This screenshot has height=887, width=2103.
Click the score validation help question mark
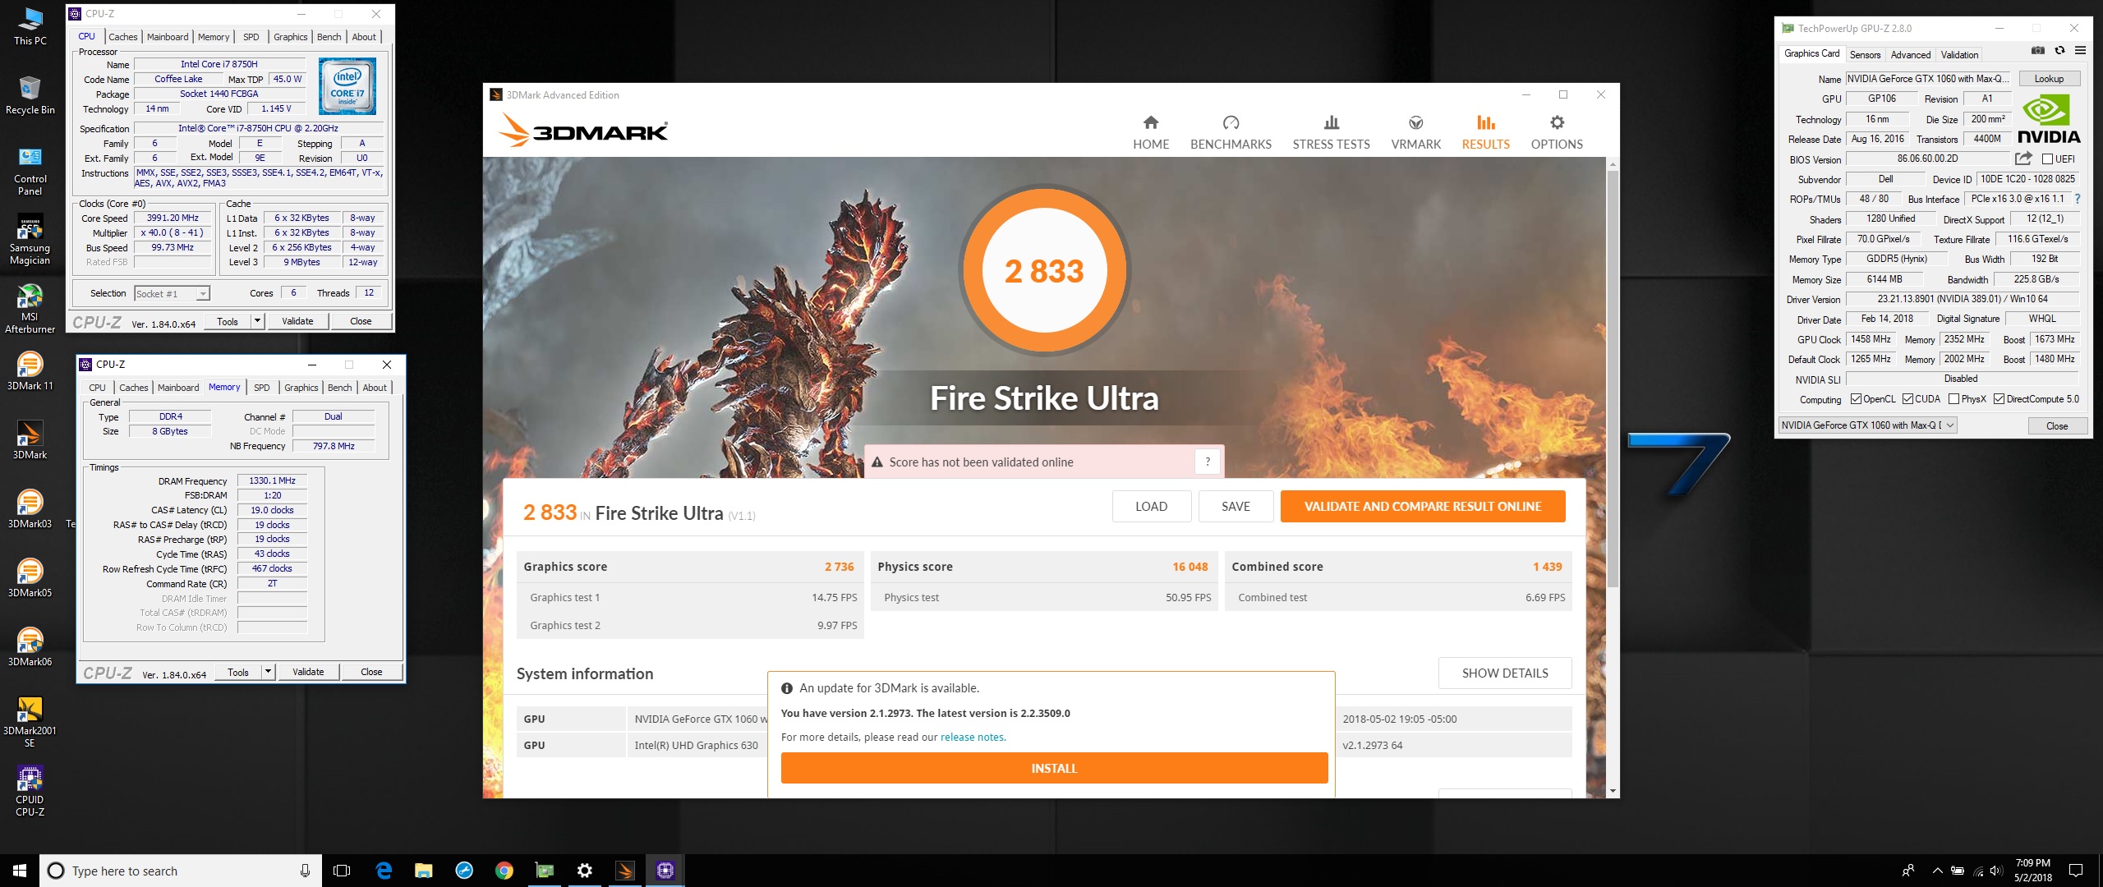click(x=1208, y=462)
